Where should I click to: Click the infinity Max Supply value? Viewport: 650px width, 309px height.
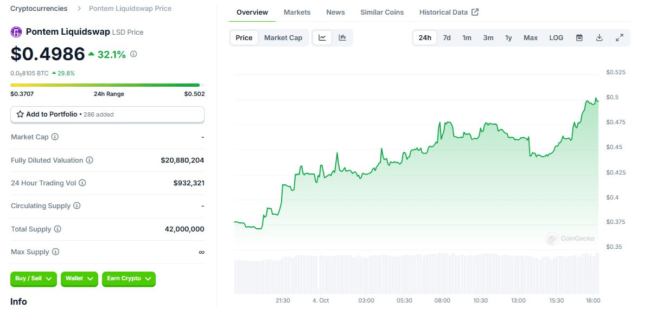(201, 252)
